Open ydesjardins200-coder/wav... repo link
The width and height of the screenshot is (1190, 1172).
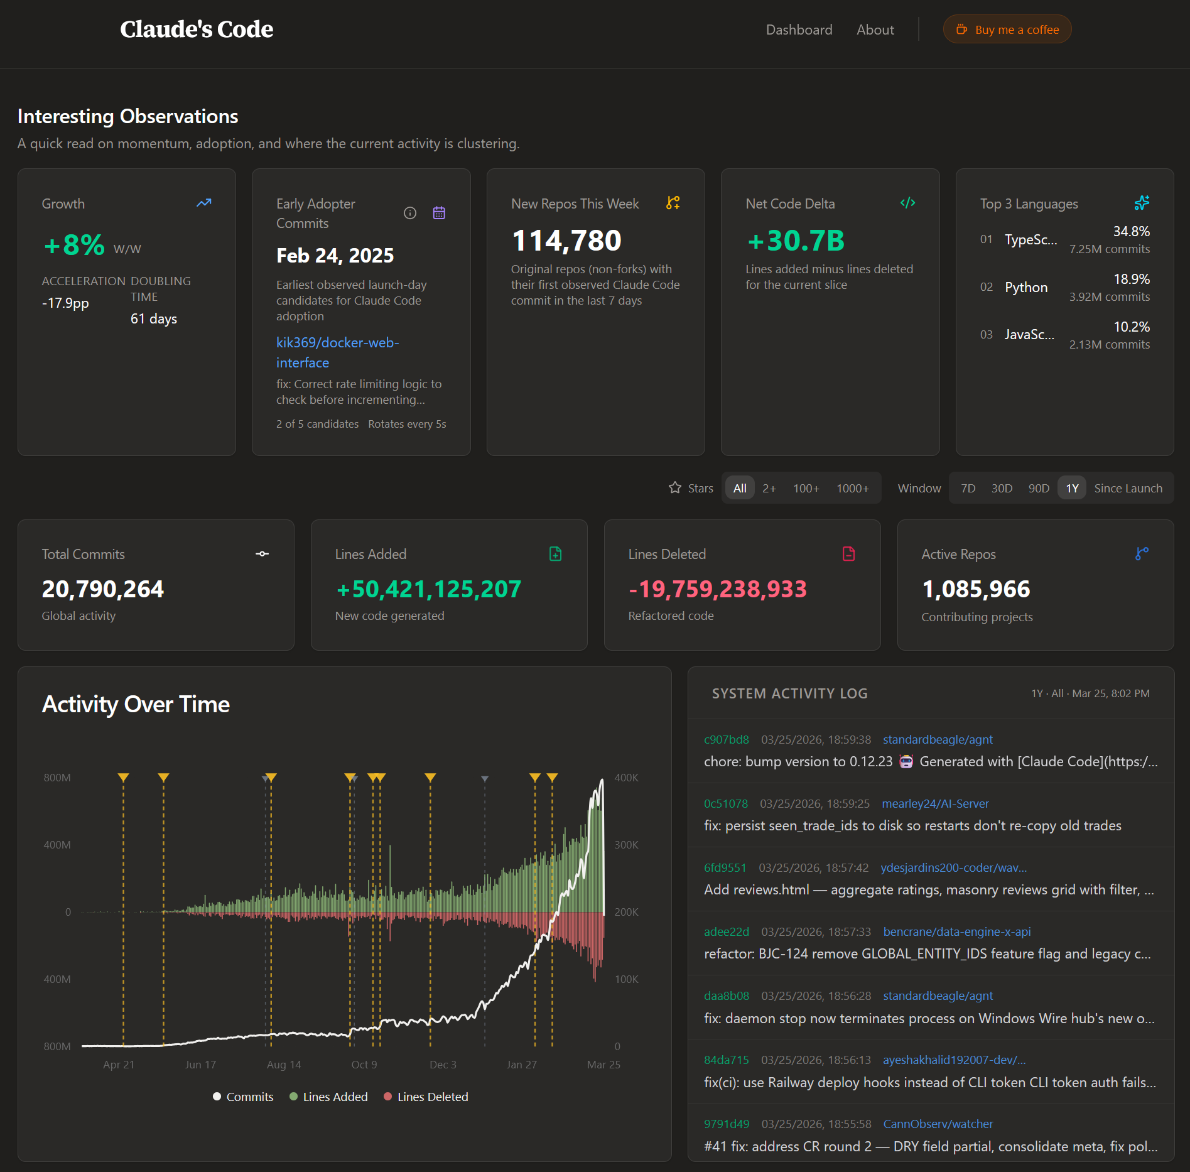(953, 867)
